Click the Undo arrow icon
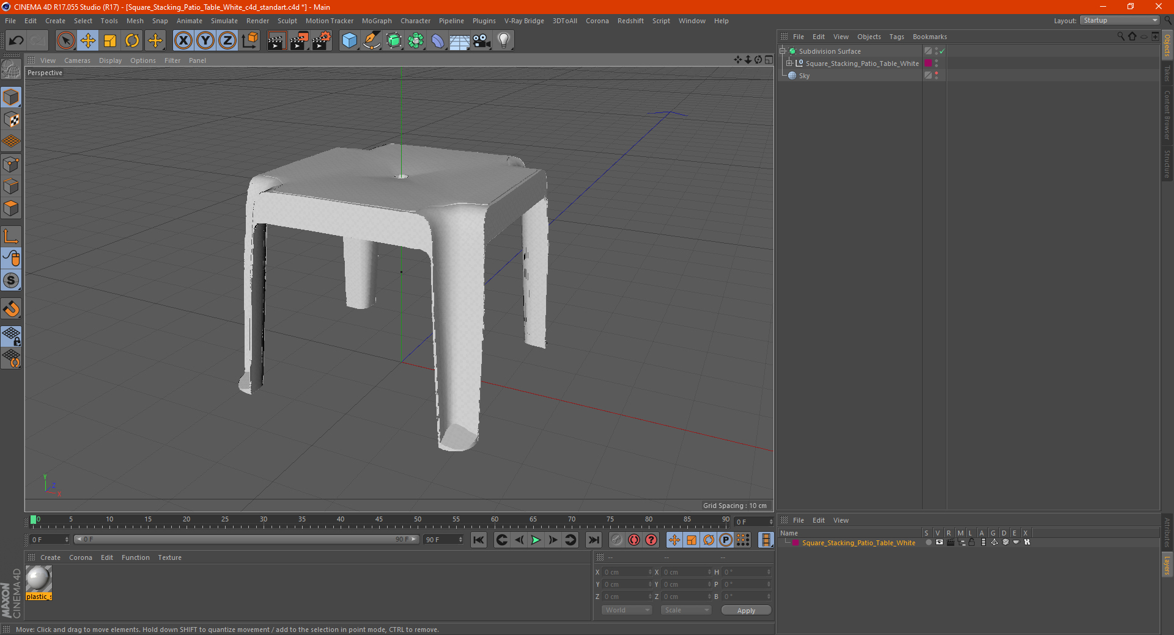Image resolution: width=1174 pixels, height=635 pixels. coord(17,41)
